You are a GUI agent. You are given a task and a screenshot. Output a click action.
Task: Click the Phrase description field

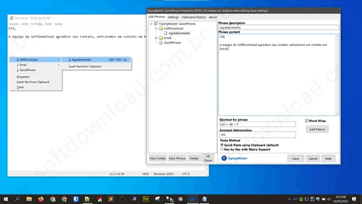[x=278, y=27]
